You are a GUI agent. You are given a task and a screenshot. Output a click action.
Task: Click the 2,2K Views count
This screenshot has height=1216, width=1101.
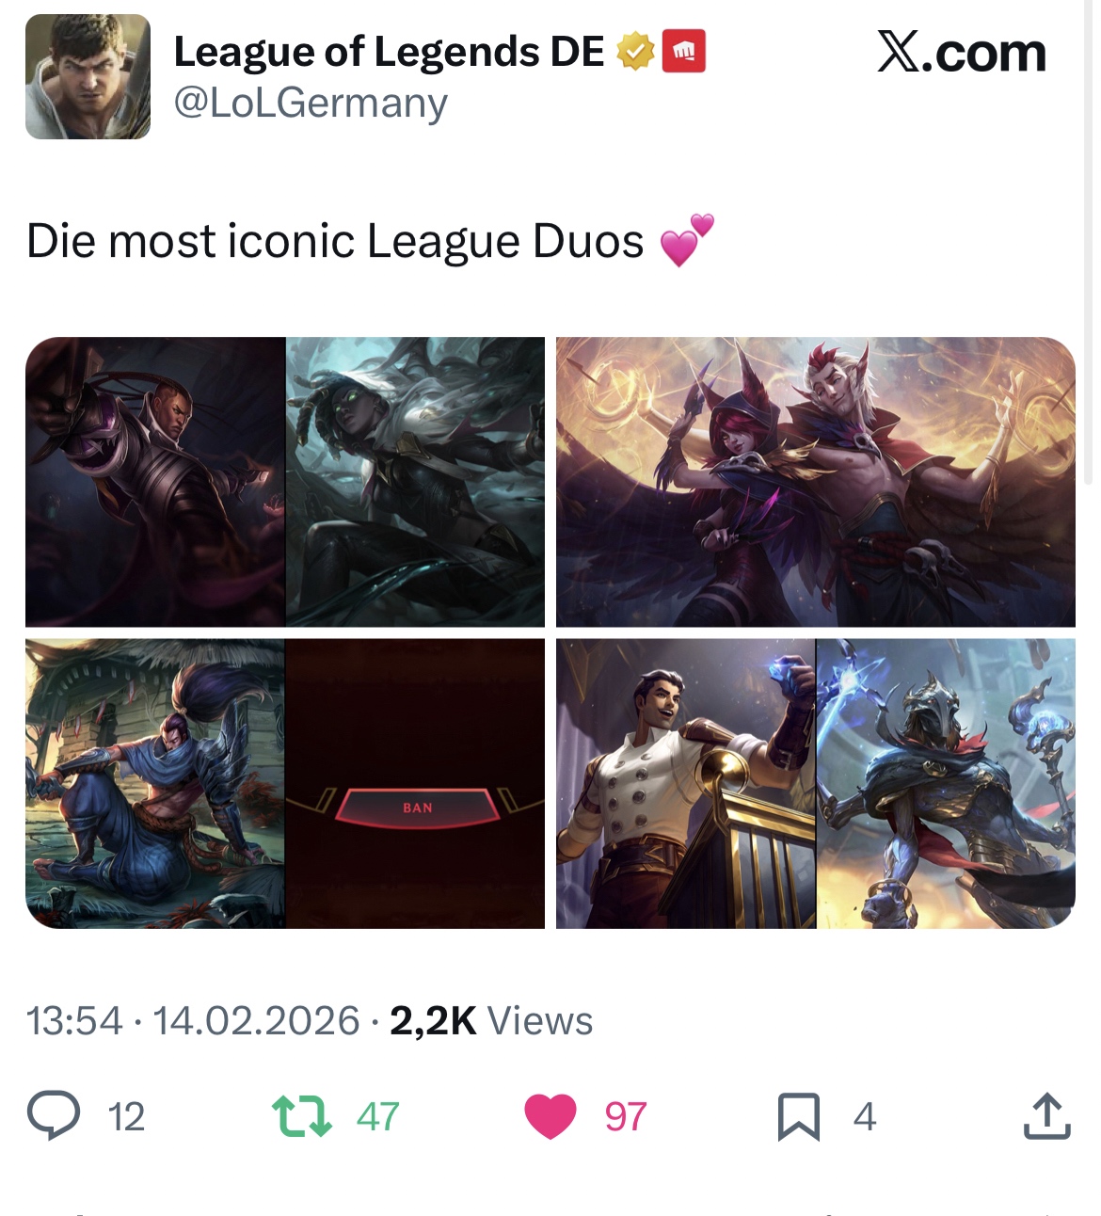tap(491, 1021)
